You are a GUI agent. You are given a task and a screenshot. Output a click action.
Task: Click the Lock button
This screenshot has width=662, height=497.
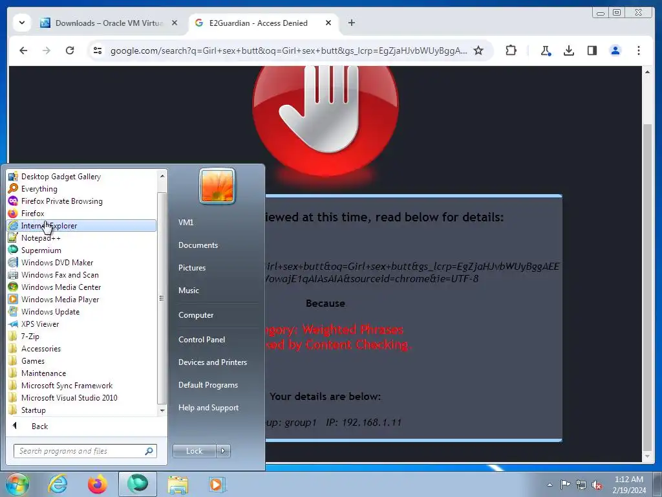click(x=194, y=451)
